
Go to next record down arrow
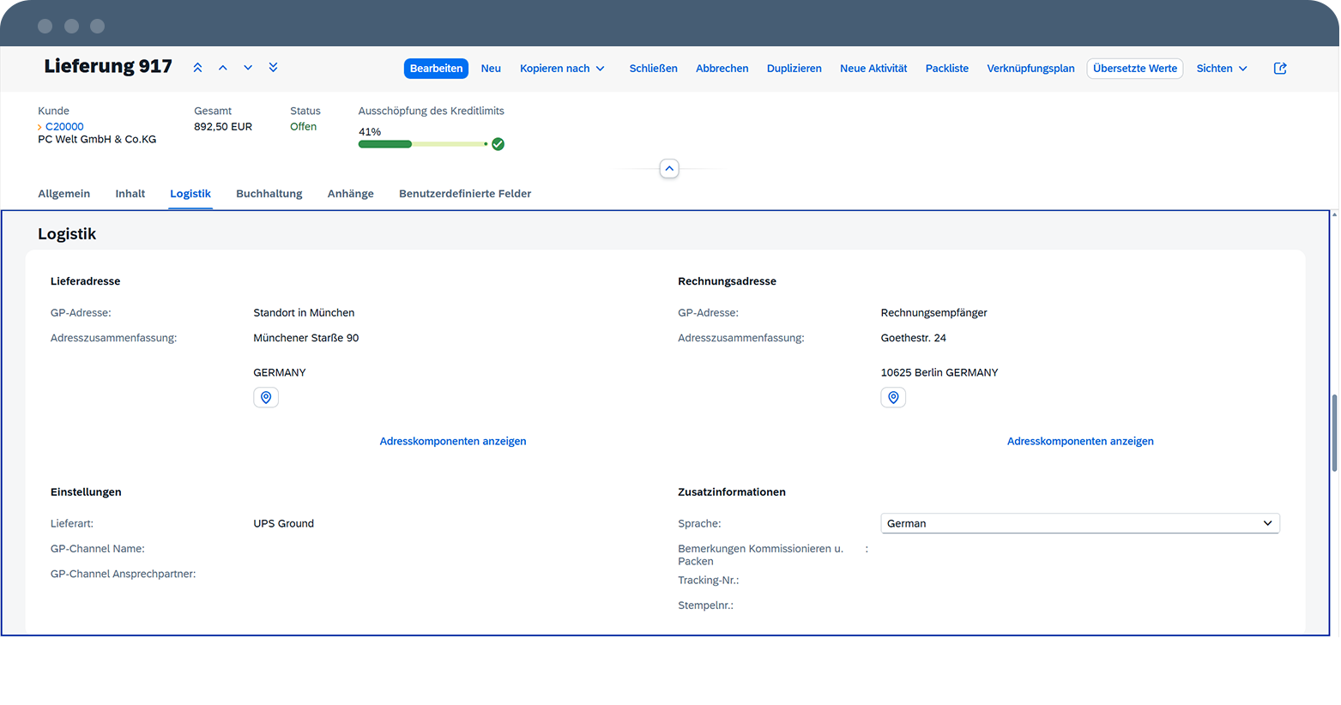[248, 68]
